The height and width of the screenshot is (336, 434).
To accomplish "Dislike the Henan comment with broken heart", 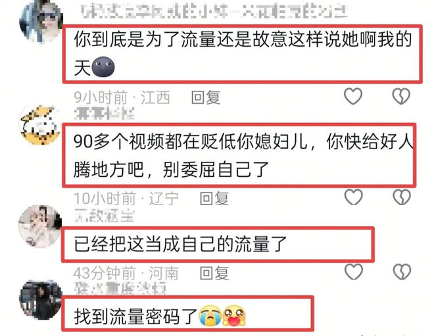I will pos(402,272).
